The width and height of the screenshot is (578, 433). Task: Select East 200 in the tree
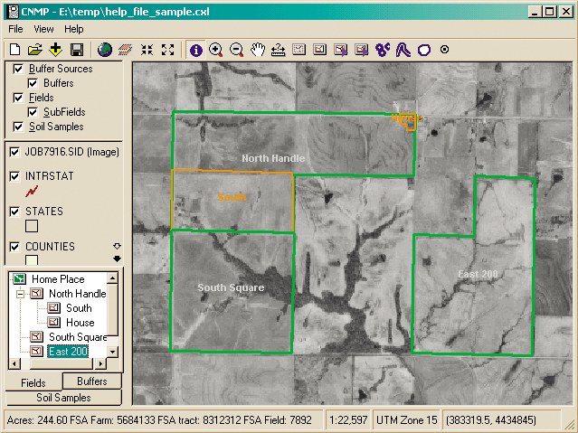pyautogui.click(x=68, y=351)
